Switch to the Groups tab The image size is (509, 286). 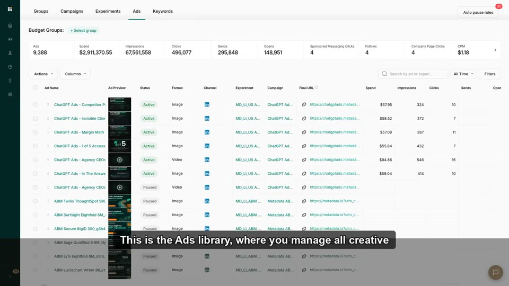coord(41,11)
